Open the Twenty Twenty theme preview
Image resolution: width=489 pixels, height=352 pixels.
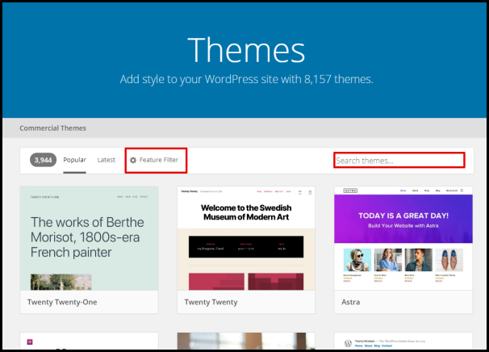coord(246,238)
